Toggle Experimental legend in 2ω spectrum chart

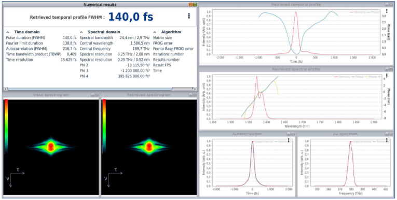pos(360,141)
